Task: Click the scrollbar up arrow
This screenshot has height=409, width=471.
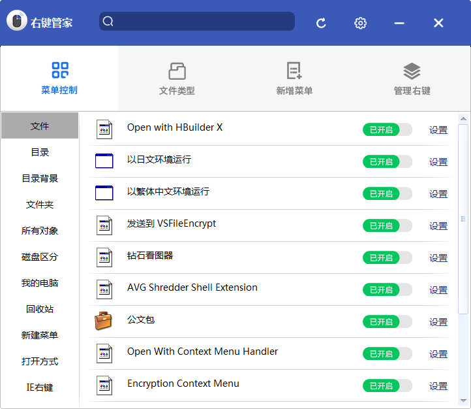Action: (463, 119)
